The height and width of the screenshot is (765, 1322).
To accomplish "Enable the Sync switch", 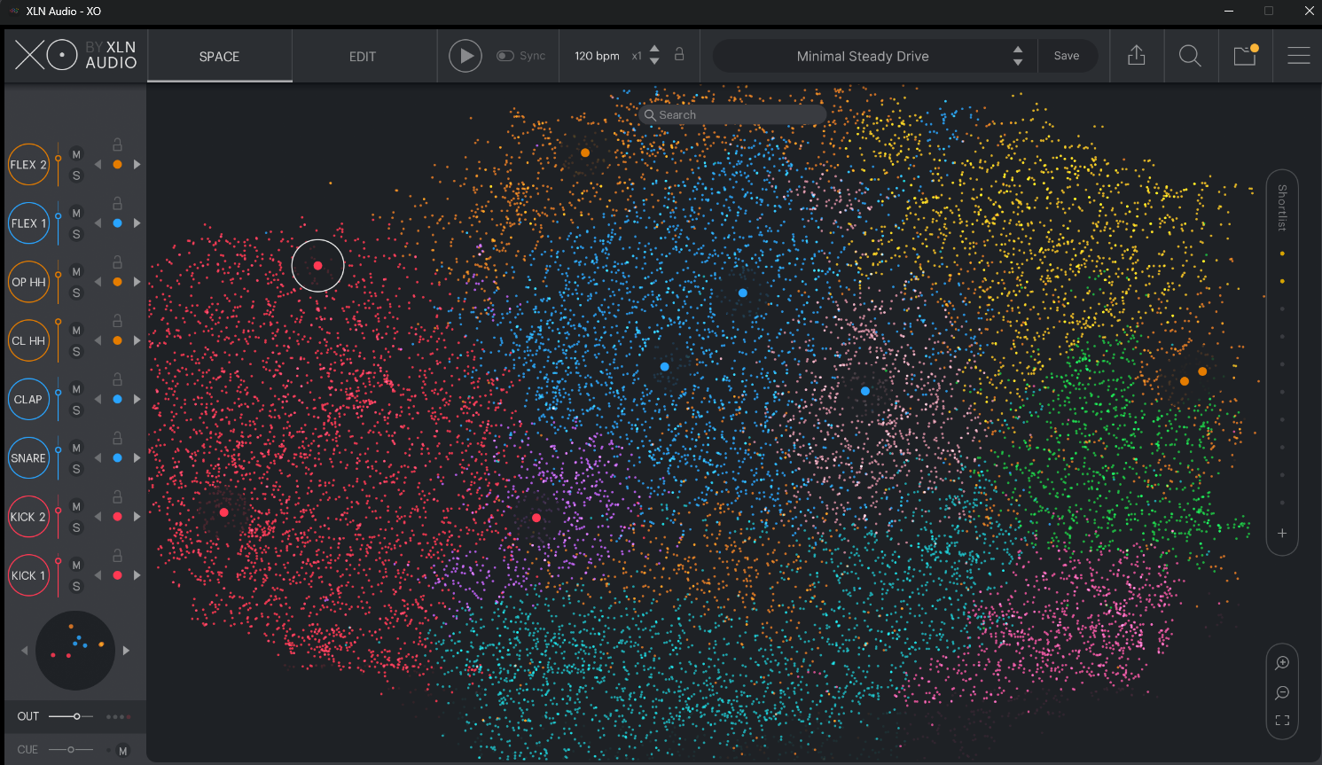I will pyautogui.click(x=505, y=56).
